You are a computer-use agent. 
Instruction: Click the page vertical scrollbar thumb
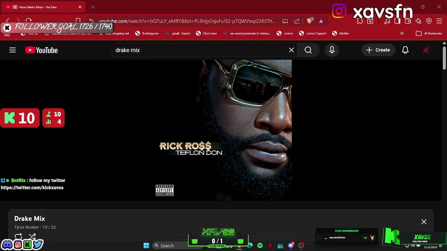444,58
